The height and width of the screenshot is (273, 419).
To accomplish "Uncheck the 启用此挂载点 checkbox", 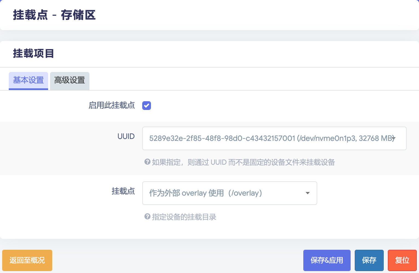I will click(147, 106).
